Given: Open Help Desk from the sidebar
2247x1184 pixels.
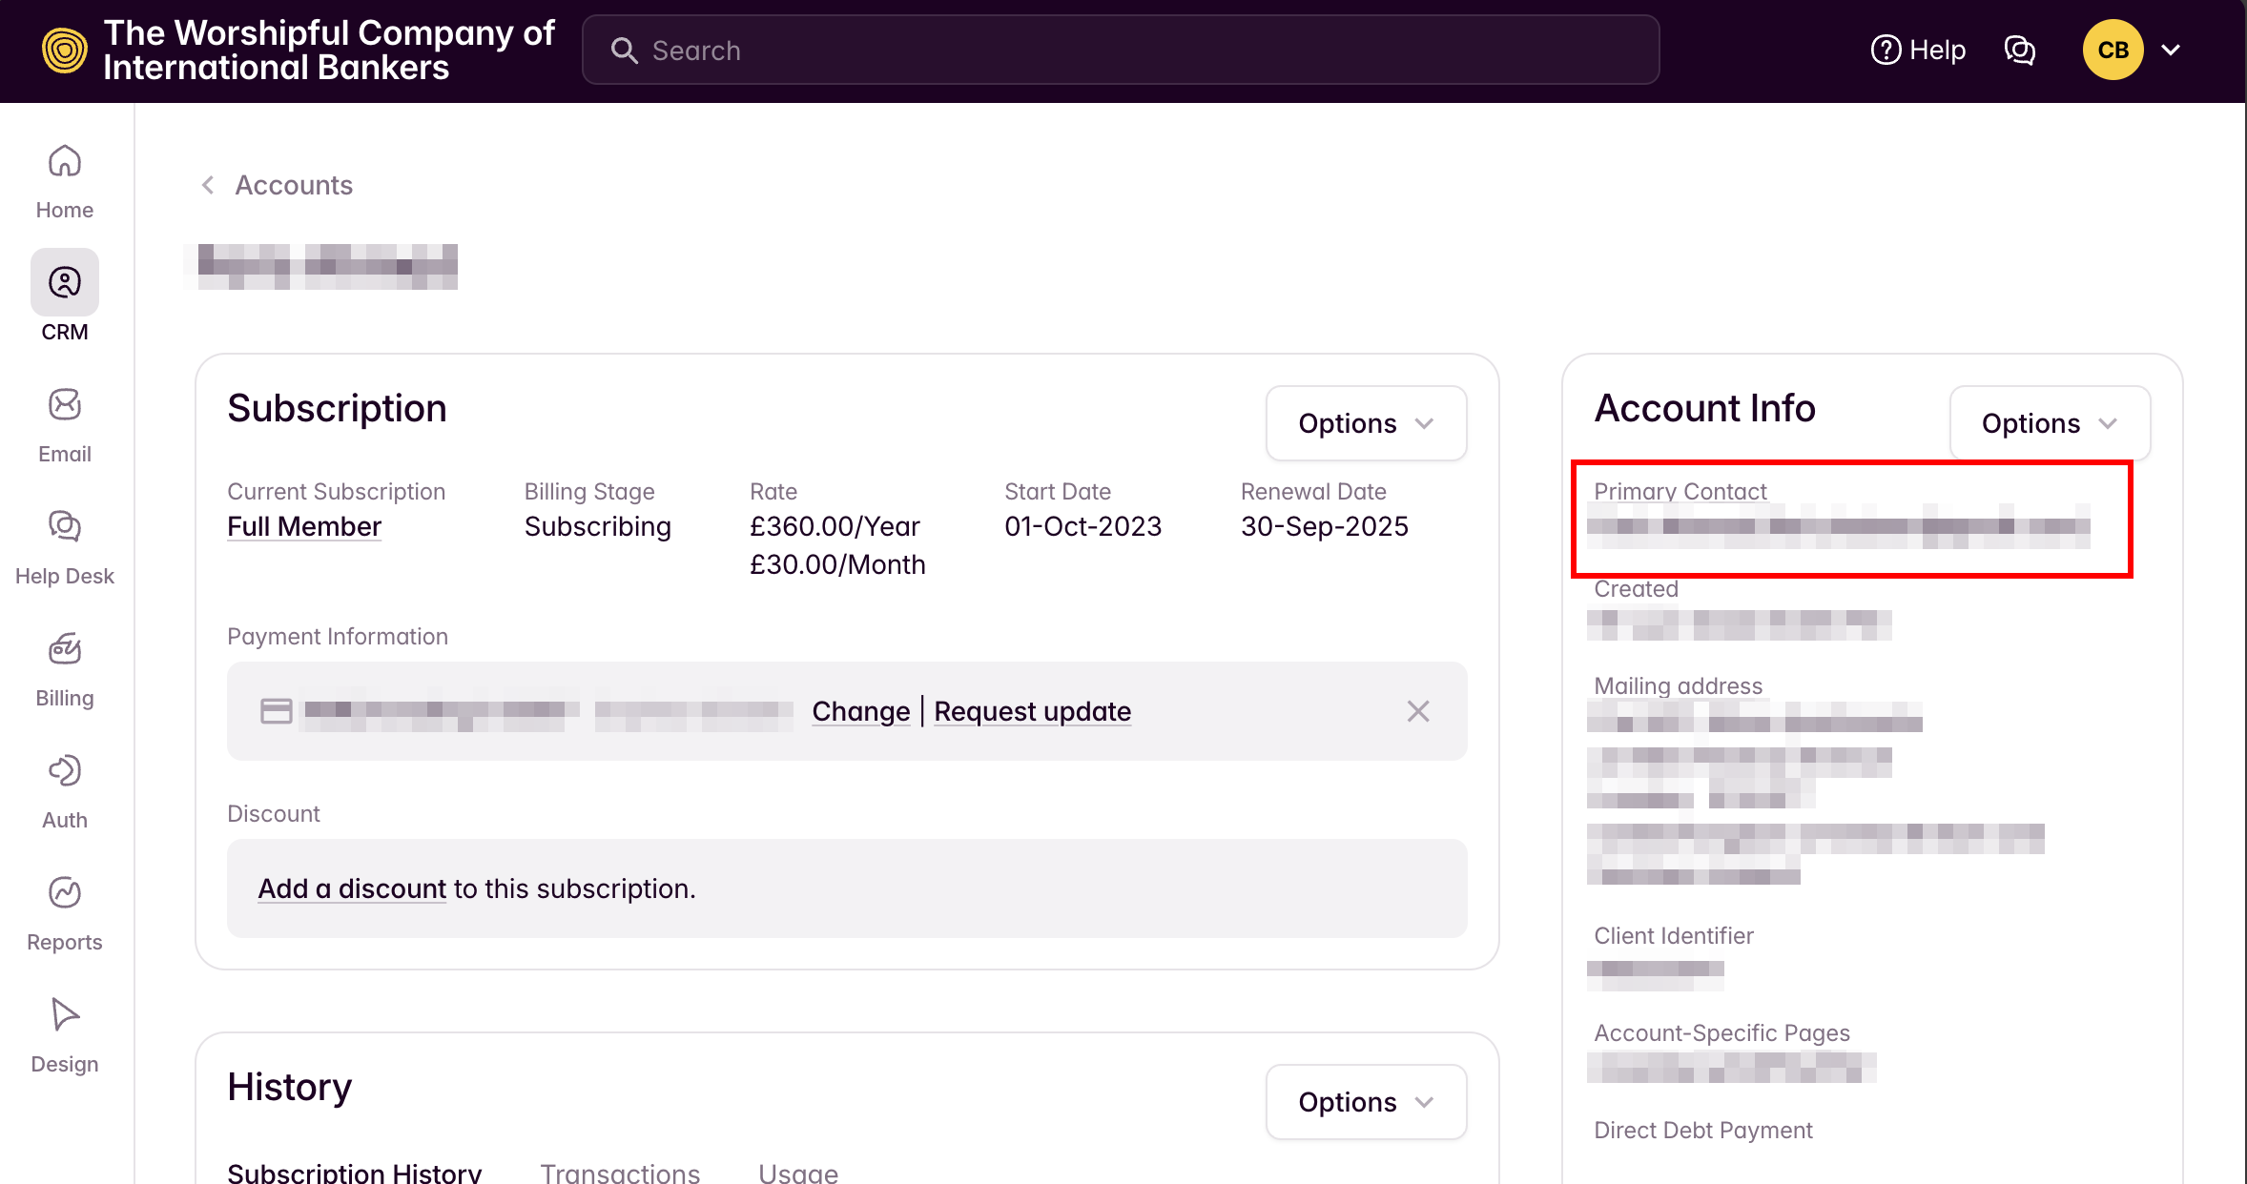Looking at the screenshot, I should (x=65, y=527).
